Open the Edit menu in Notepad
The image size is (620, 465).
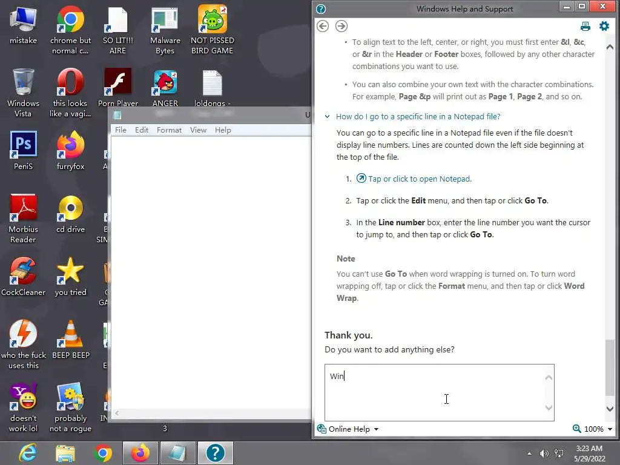[142, 130]
